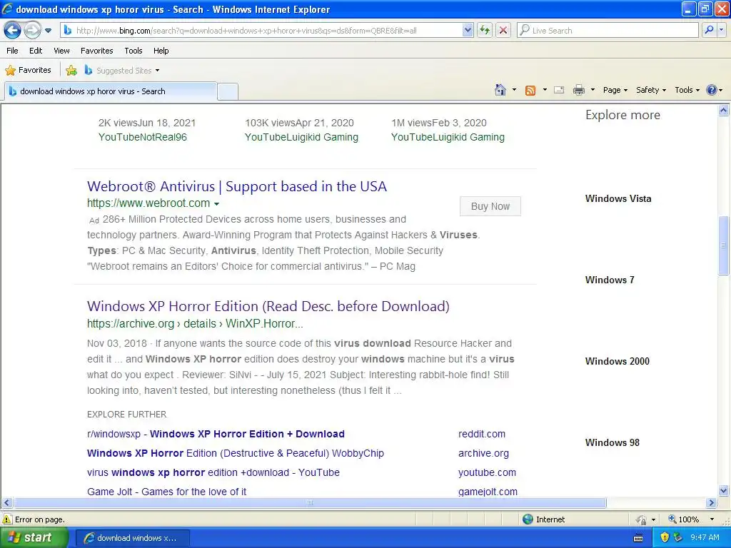The image size is (731, 548).
Task: Open the Favorites menu
Action: point(96,51)
